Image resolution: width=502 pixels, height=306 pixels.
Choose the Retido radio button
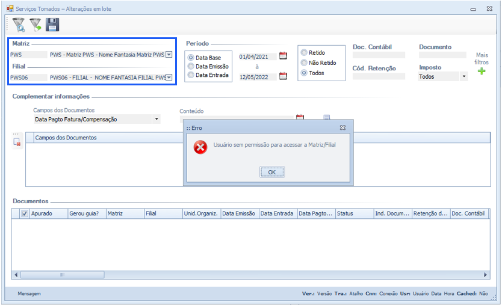304,52
